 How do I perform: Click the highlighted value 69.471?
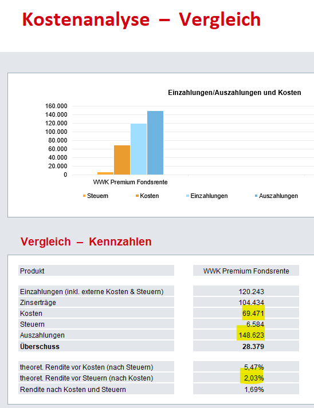click(x=253, y=314)
